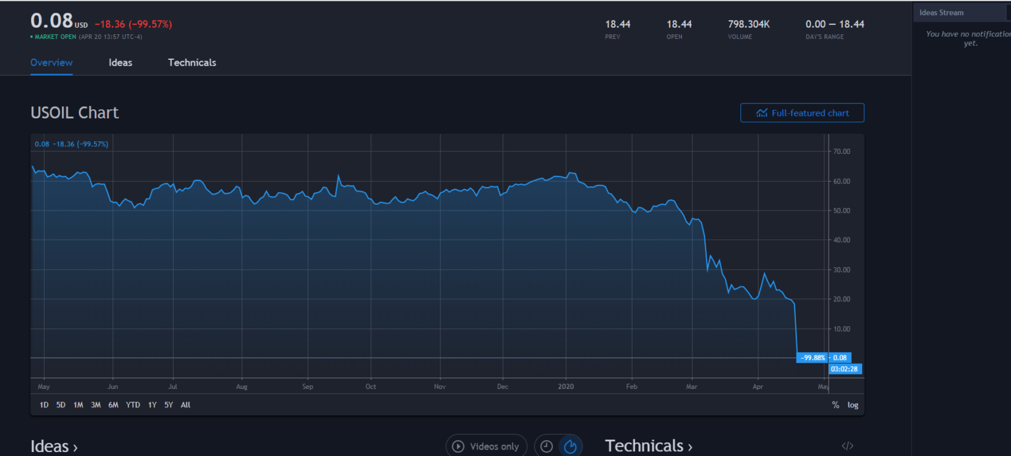The width and height of the screenshot is (1011, 456).
Task: Set chart range to YTD
Action: 133,405
